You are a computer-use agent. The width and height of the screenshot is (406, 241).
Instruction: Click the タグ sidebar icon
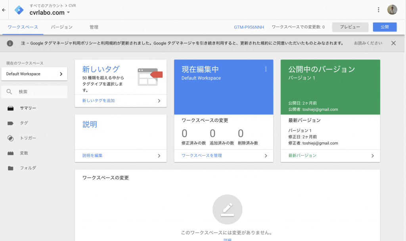[10, 123]
